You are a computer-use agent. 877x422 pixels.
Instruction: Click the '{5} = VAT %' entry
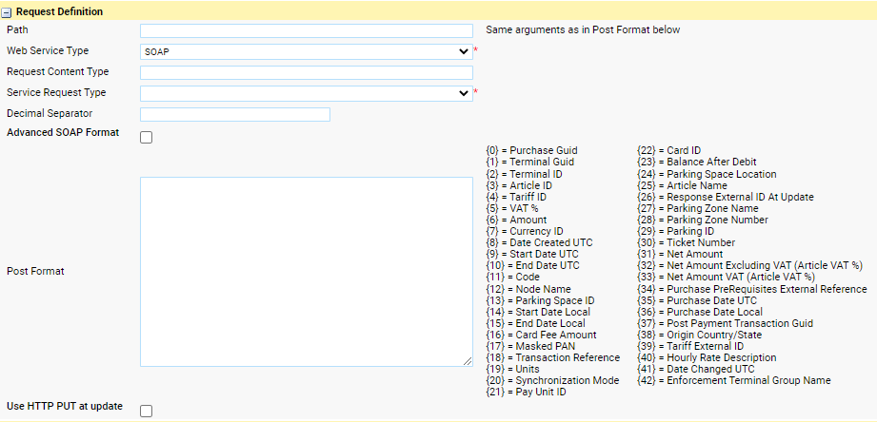pos(512,208)
